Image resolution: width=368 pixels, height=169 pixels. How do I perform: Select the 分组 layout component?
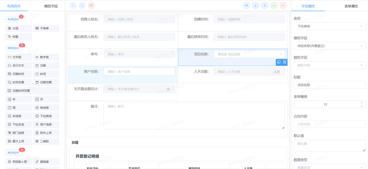coord(18,28)
